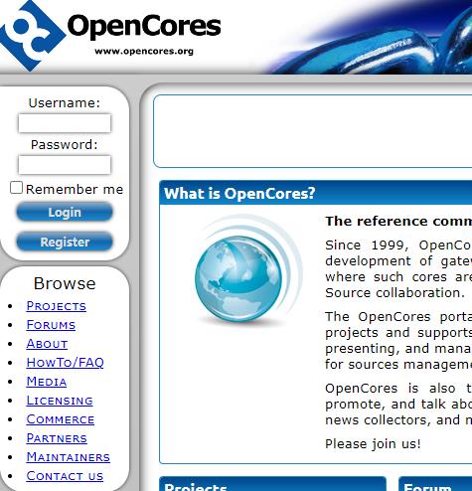The height and width of the screenshot is (491, 472).
Task: Open the Forums link
Action: pyautogui.click(x=51, y=325)
